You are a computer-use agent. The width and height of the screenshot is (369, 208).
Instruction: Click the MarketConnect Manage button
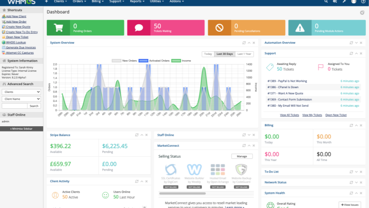pos(241,156)
